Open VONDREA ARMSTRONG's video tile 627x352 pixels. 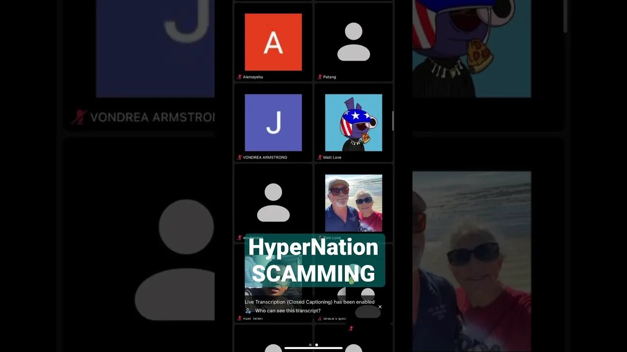(x=273, y=122)
